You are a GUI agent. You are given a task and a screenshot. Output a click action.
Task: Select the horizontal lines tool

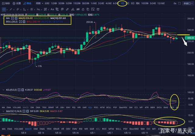point(32,9)
